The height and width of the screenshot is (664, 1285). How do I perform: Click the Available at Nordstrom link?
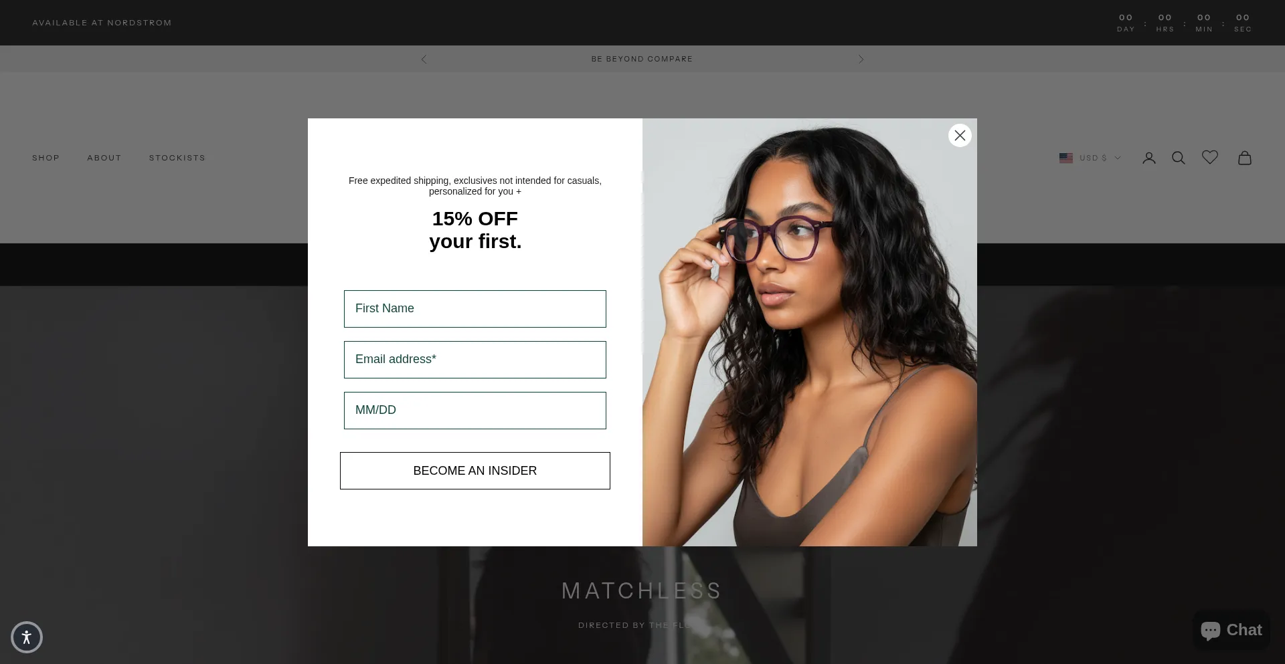102,23
